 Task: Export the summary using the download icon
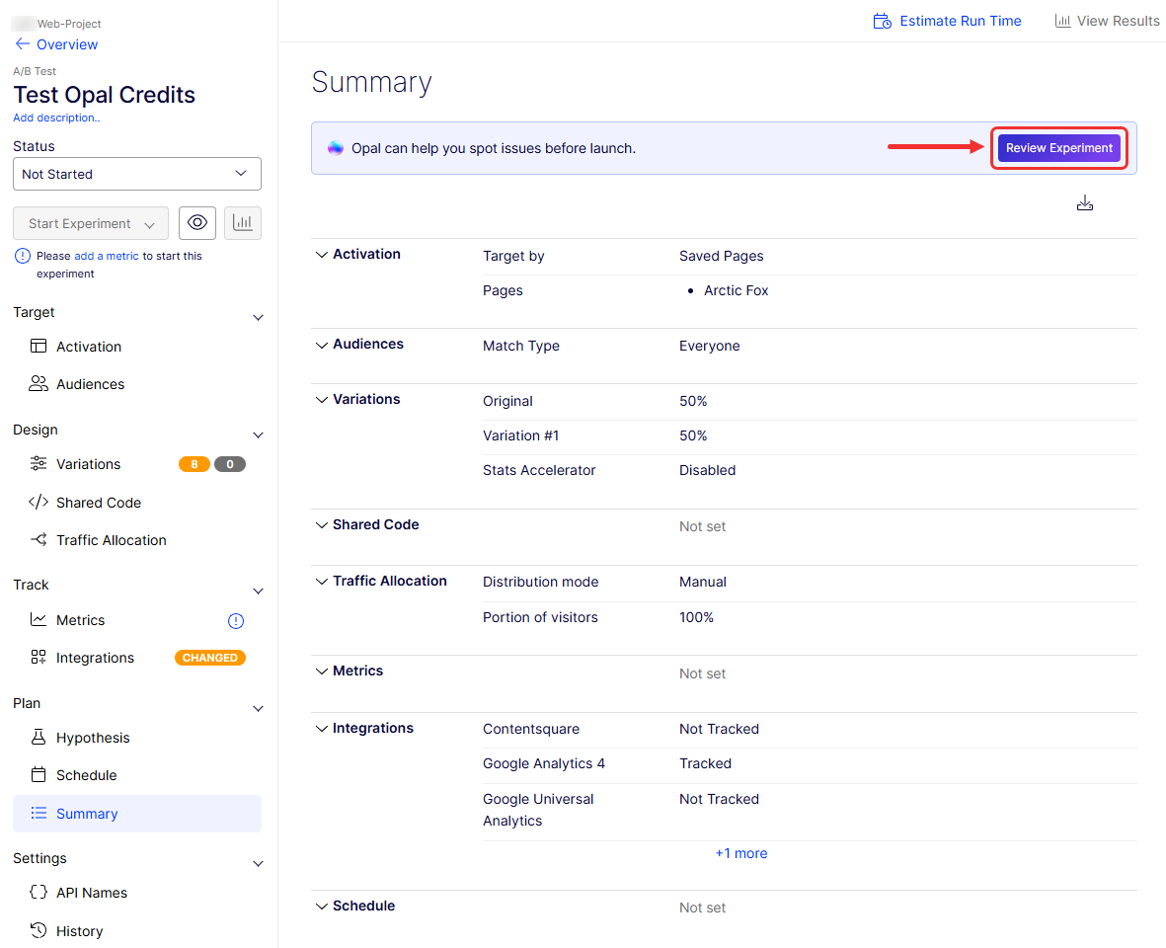point(1085,202)
